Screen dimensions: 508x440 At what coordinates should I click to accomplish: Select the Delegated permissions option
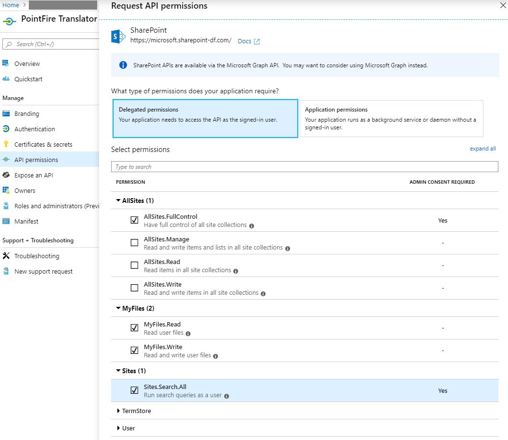pos(205,118)
